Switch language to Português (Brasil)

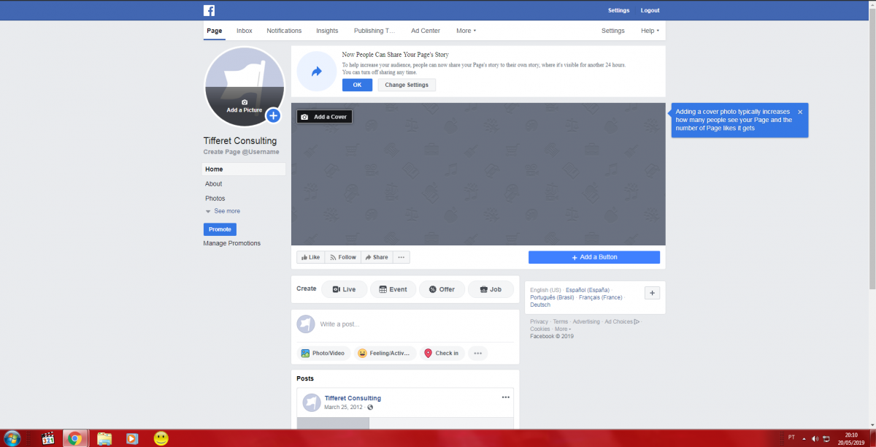(x=552, y=297)
